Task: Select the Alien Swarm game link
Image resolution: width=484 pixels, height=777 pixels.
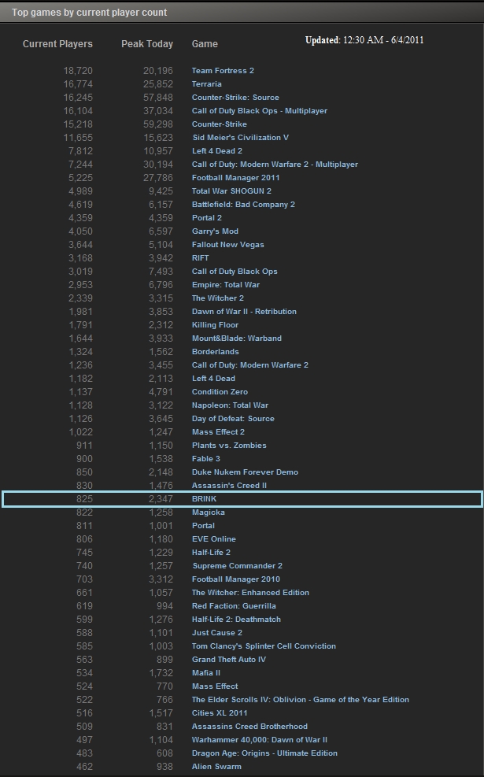Action: pyautogui.click(x=216, y=767)
